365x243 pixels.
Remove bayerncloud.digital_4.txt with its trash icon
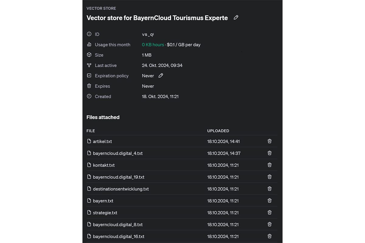click(x=269, y=153)
